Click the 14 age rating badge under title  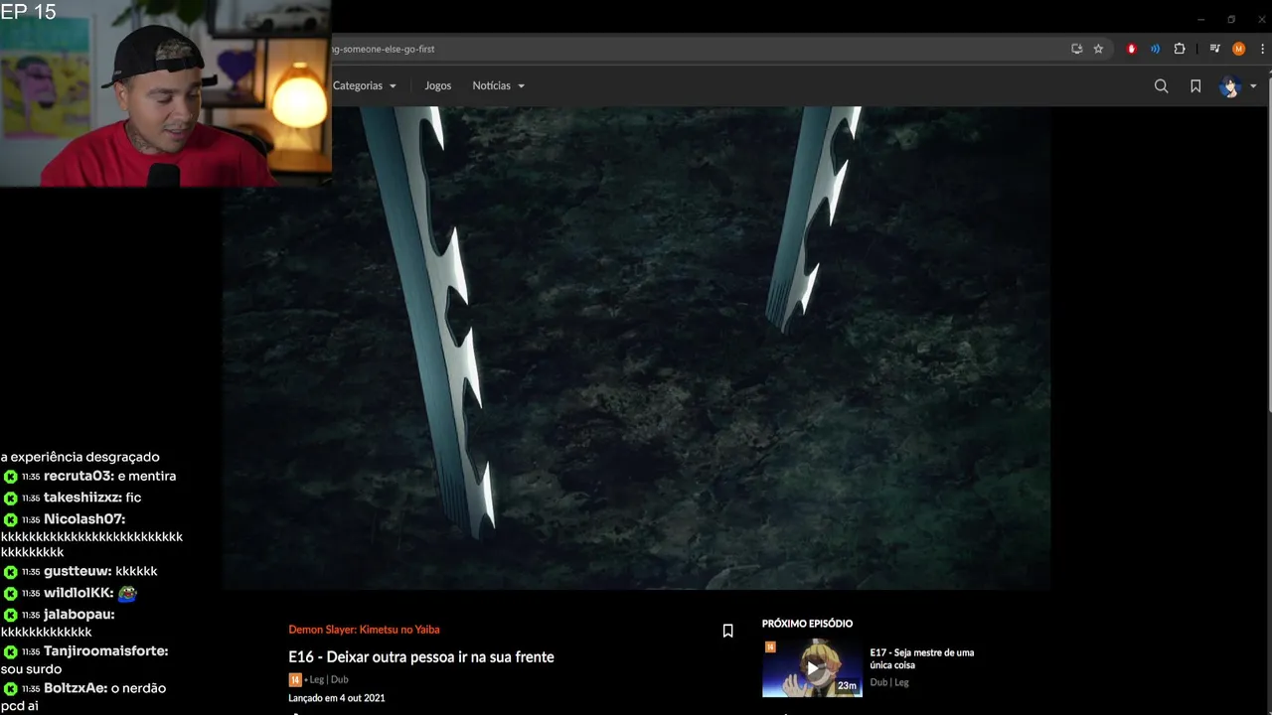pyautogui.click(x=294, y=680)
